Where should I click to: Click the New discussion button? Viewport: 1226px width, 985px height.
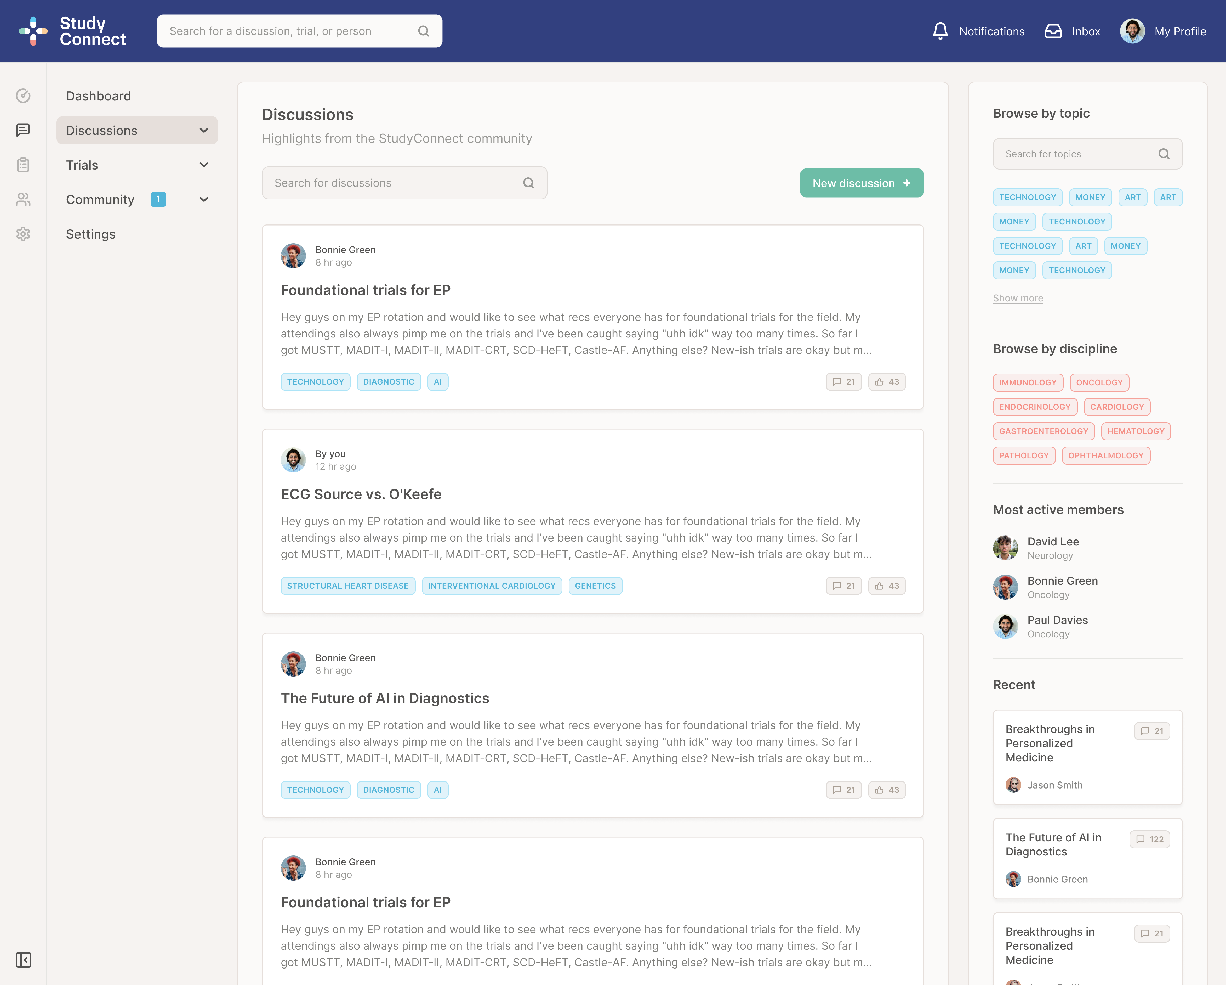[x=861, y=183]
